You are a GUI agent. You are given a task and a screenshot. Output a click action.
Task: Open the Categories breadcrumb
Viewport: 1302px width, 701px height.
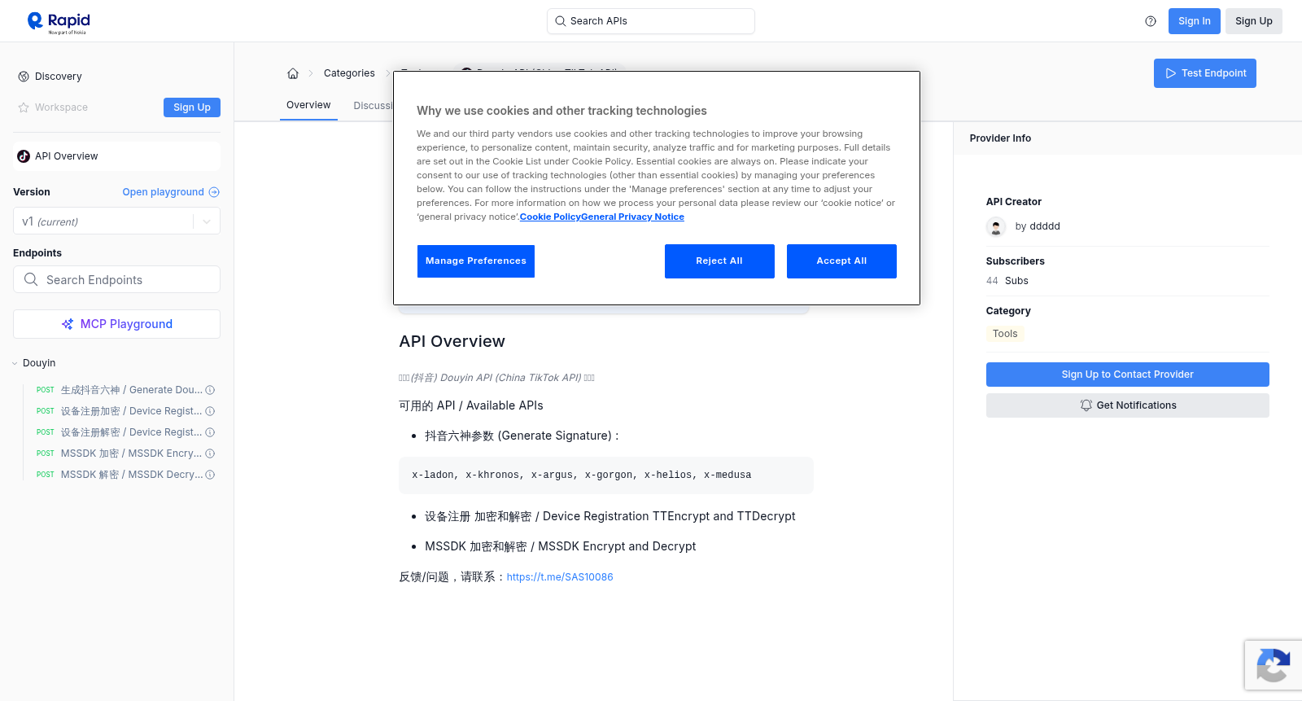point(349,73)
